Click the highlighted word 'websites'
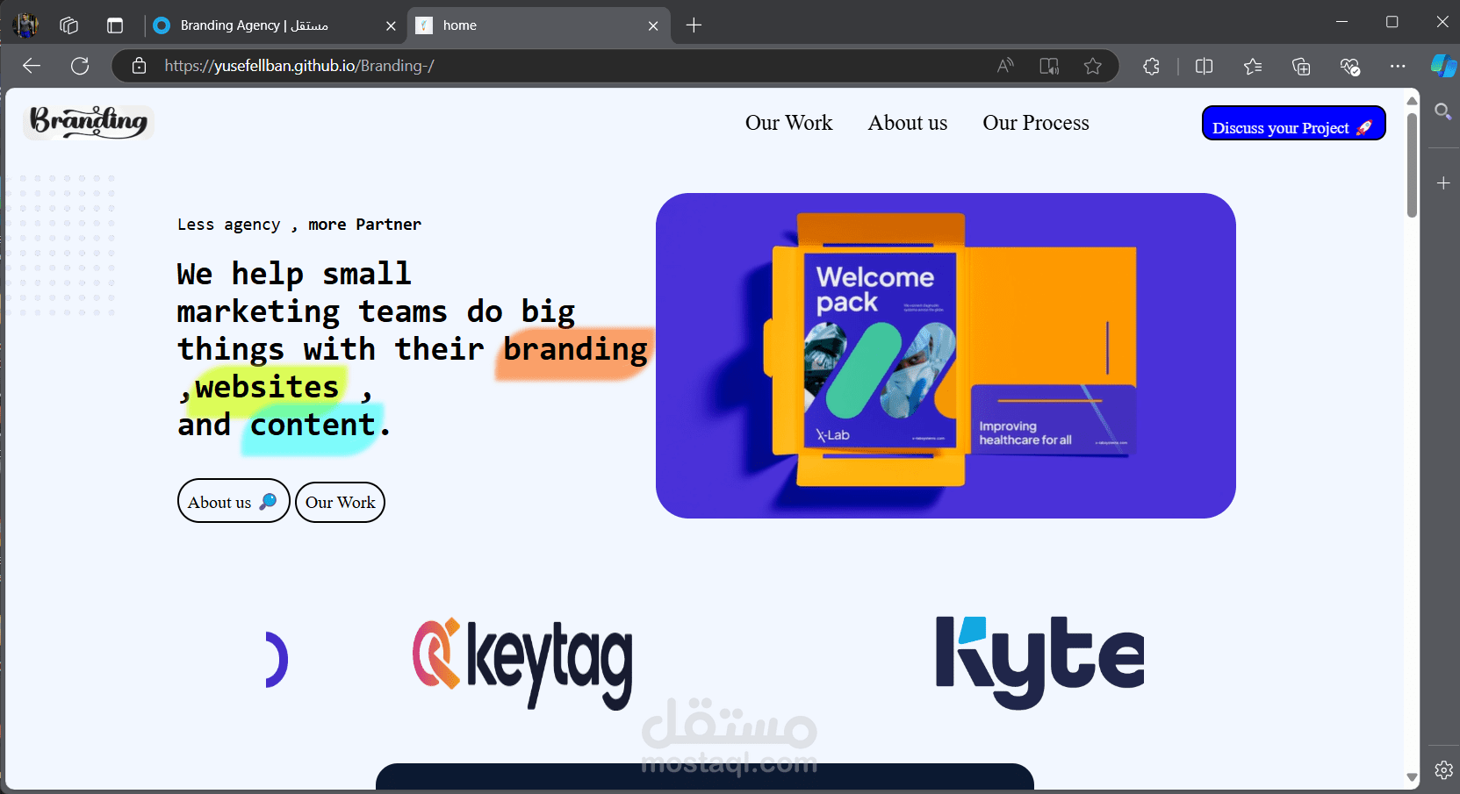The image size is (1460, 794). 267,387
